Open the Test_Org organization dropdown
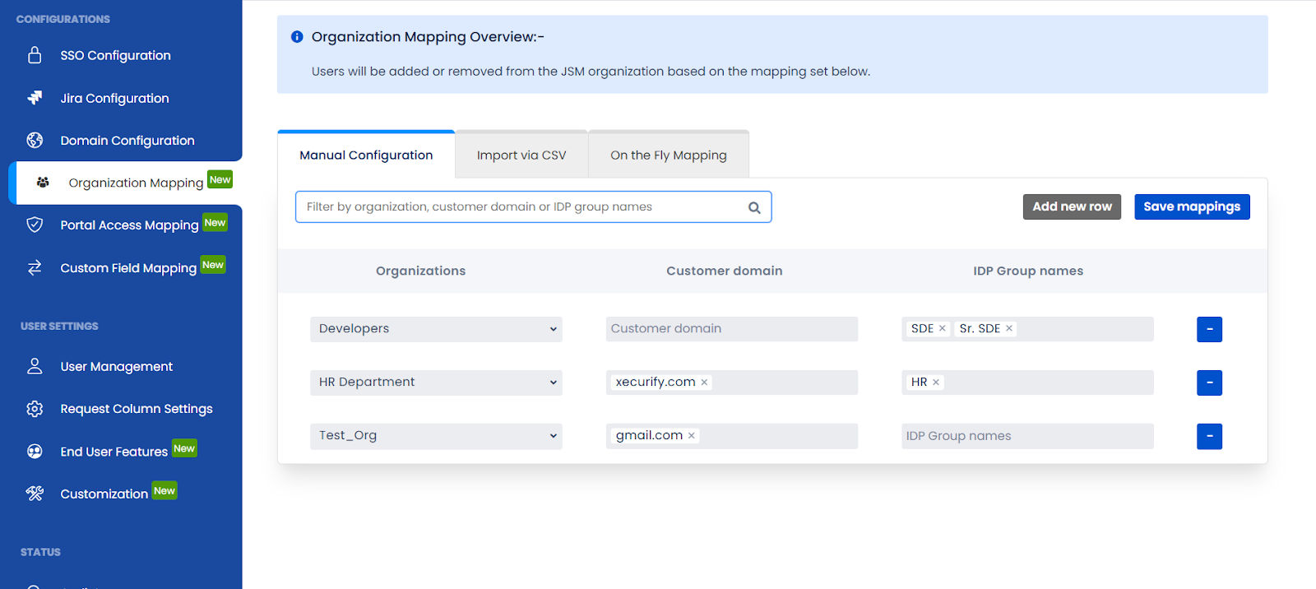This screenshot has height=589, width=1316. [x=436, y=436]
